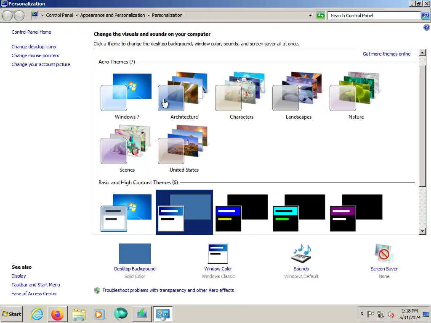Click the network tray icon
Image resolution: width=431 pixels, height=323 pixels.
[x=380, y=314]
